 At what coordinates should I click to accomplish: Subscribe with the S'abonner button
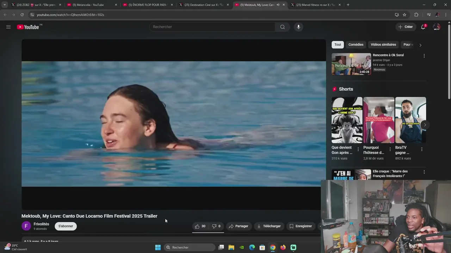[66, 226]
